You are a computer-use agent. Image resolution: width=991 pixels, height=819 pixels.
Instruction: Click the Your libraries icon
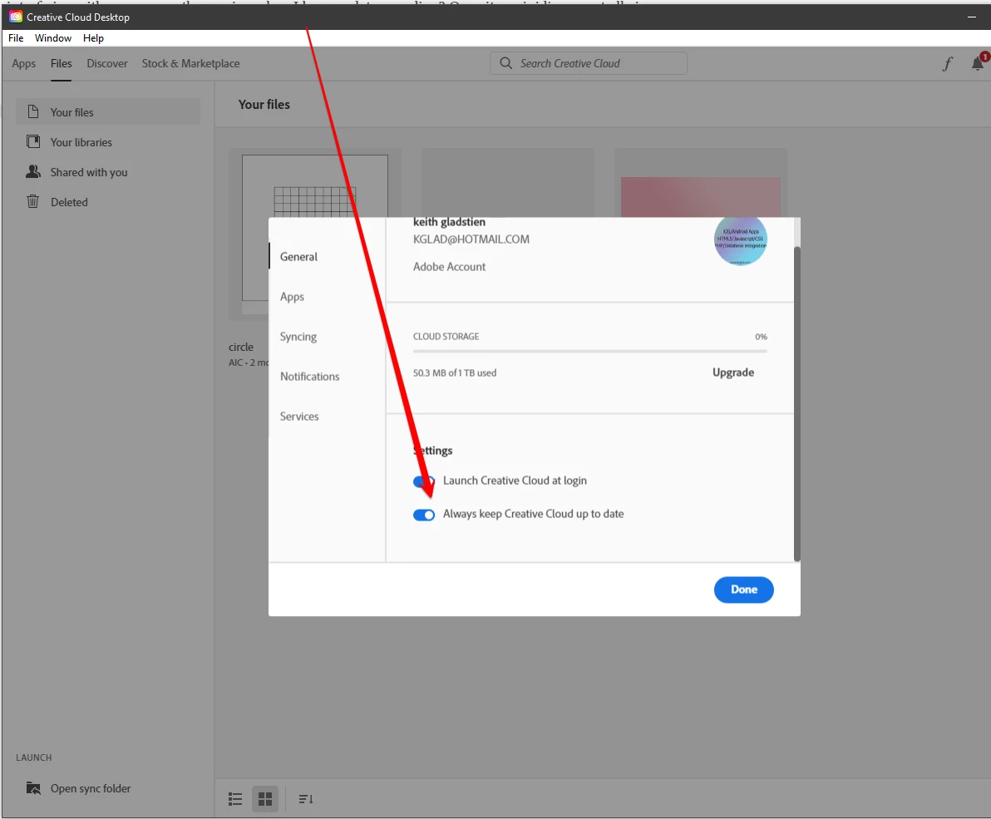[x=33, y=141]
